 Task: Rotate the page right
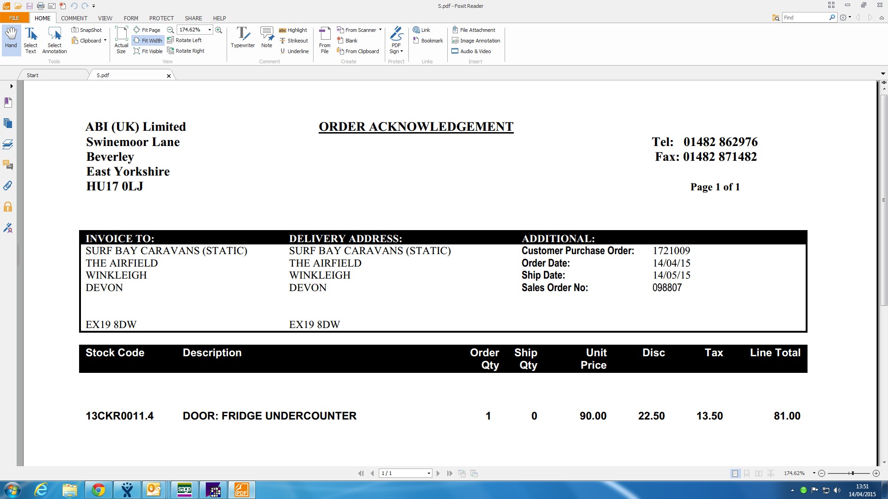point(186,51)
